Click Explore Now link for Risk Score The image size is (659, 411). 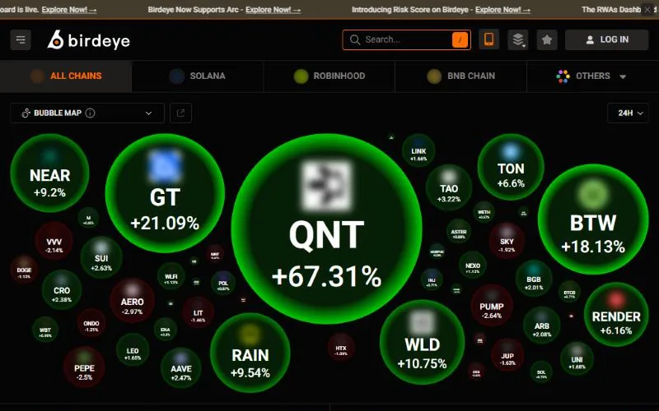click(x=502, y=9)
